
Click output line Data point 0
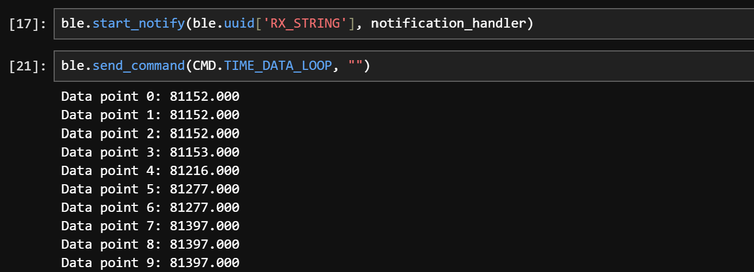coord(150,97)
